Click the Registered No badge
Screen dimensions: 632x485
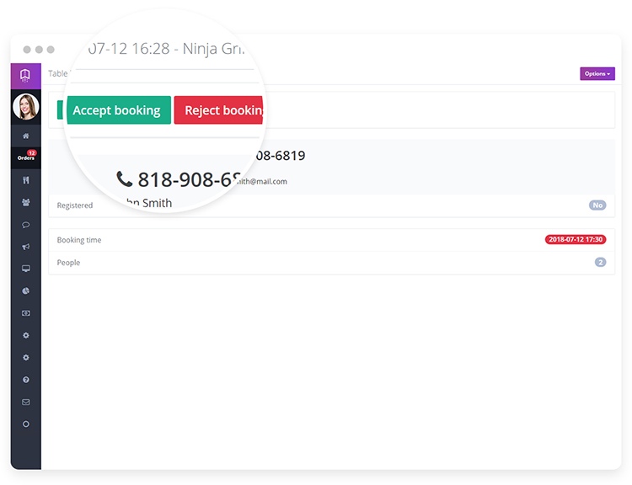597,205
